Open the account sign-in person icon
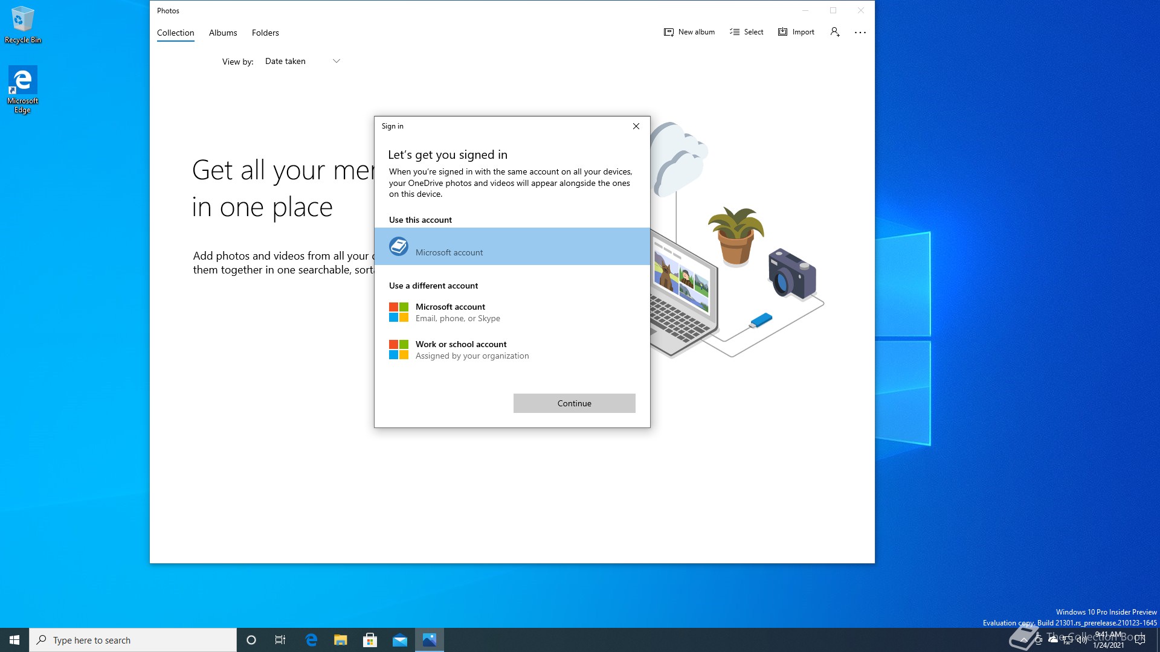This screenshot has width=1160, height=652. click(835, 32)
